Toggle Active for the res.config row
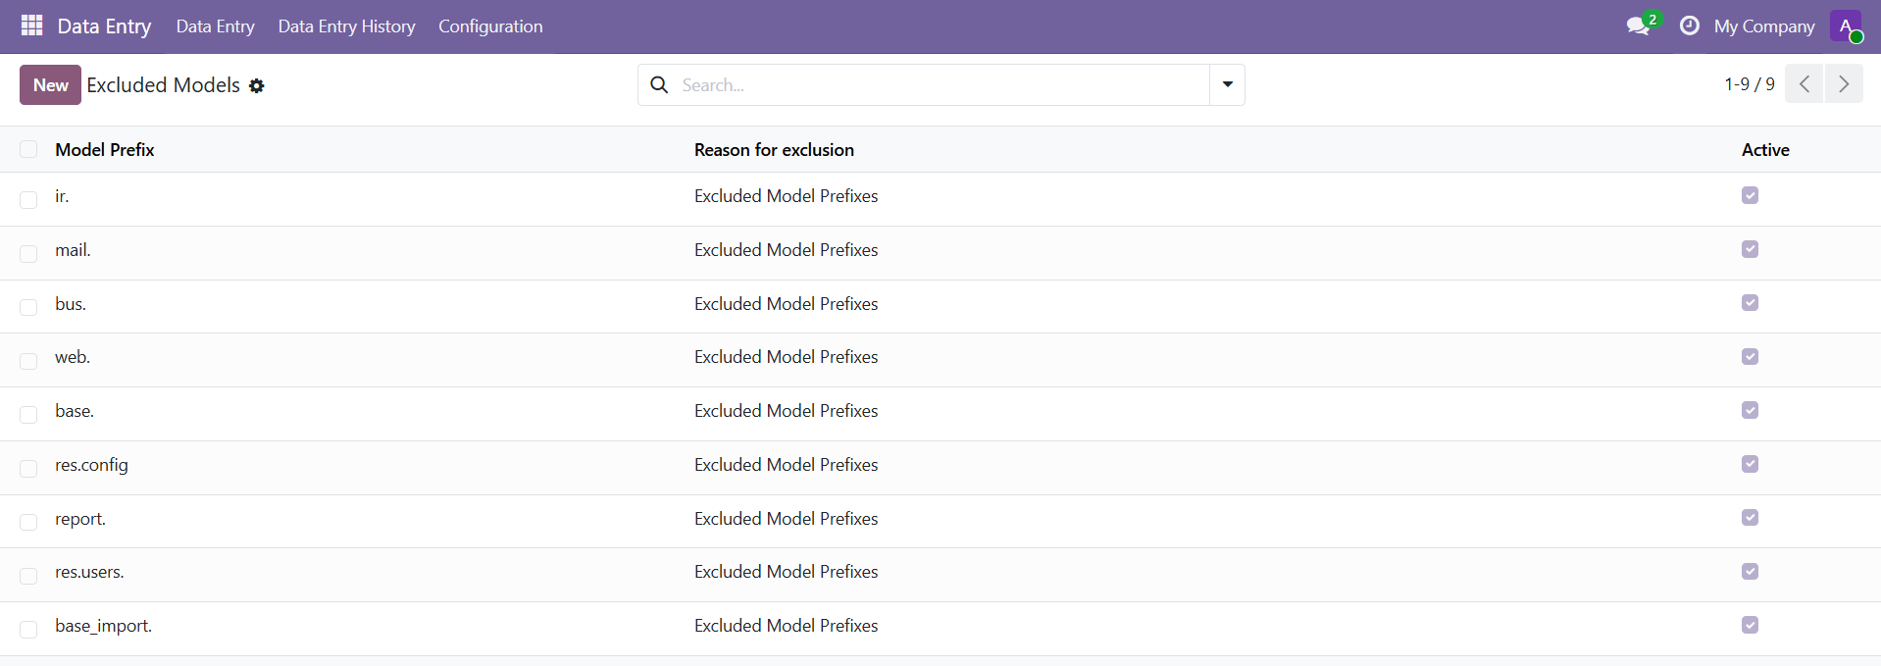The width and height of the screenshot is (1881, 666). [1750, 464]
